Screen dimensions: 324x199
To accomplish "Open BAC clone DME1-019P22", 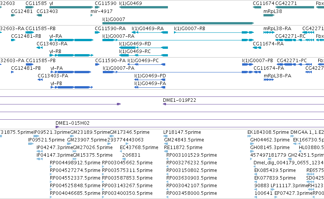I will point(179,100).
